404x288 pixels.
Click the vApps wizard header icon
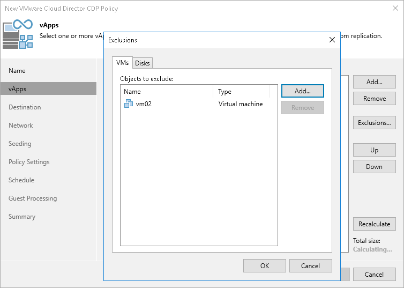pos(18,34)
